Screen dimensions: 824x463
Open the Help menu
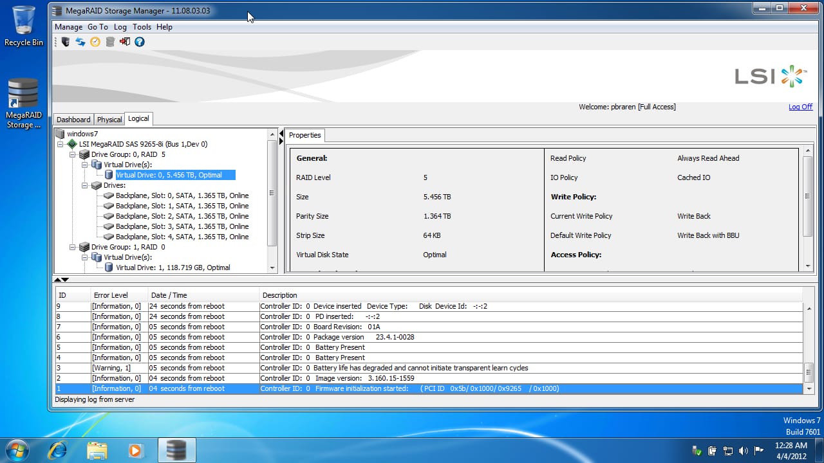(x=164, y=27)
